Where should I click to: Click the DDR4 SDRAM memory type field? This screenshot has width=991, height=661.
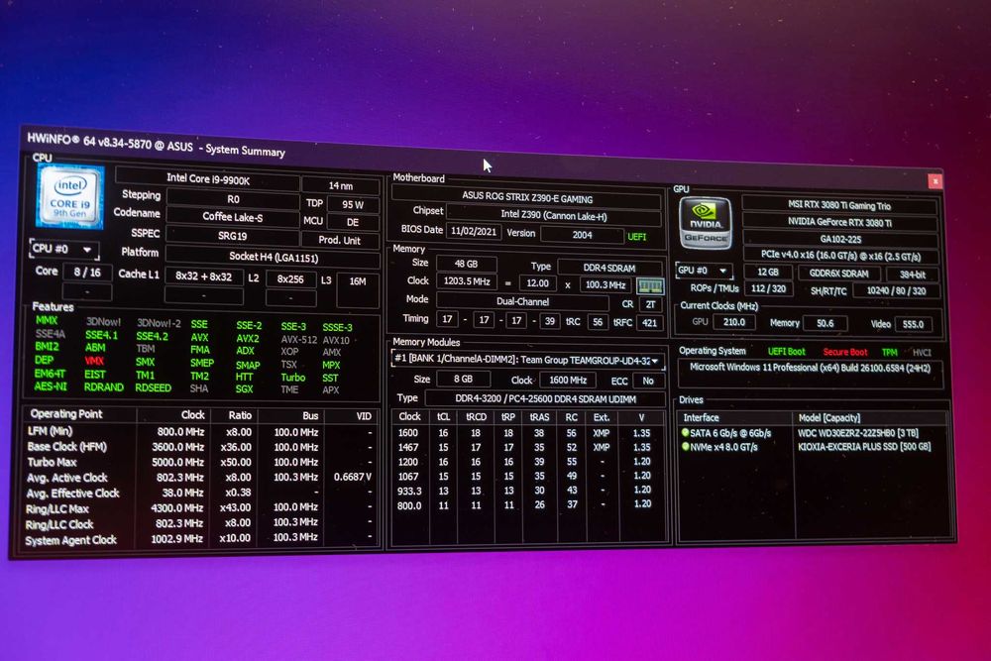609,268
